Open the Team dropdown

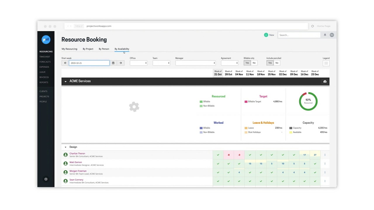point(161,63)
